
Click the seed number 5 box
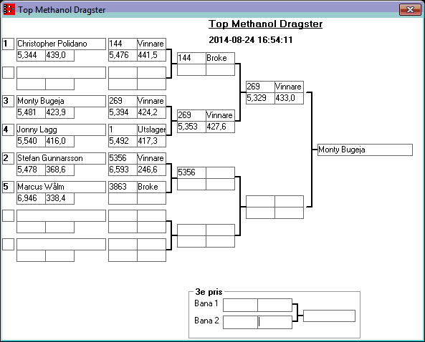(x=8, y=187)
